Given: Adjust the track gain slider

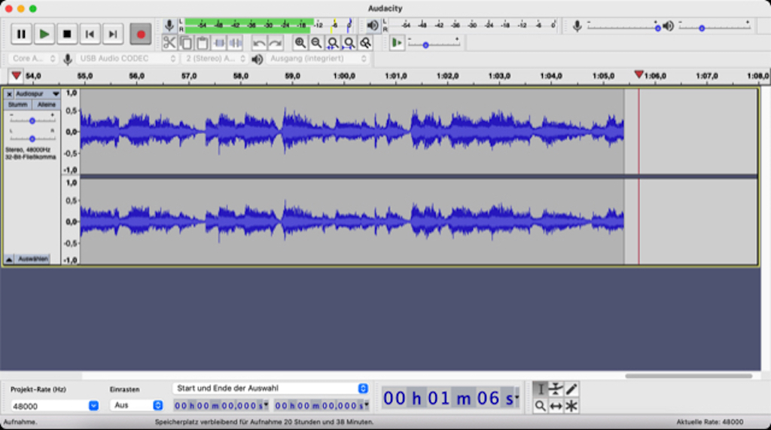Looking at the screenshot, I should coord(32,120).
